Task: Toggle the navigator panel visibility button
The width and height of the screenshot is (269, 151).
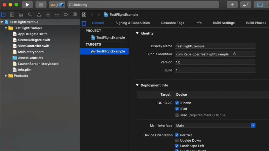Action: point(260,5)
